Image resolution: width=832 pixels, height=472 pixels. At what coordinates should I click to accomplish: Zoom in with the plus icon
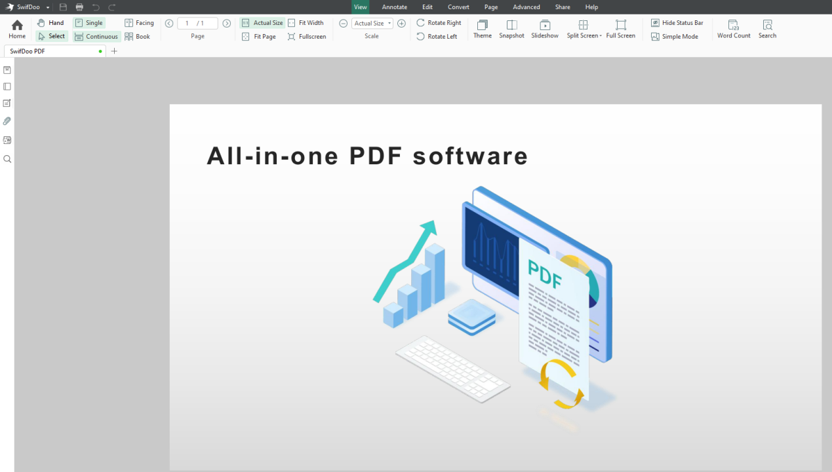(402, 24)
